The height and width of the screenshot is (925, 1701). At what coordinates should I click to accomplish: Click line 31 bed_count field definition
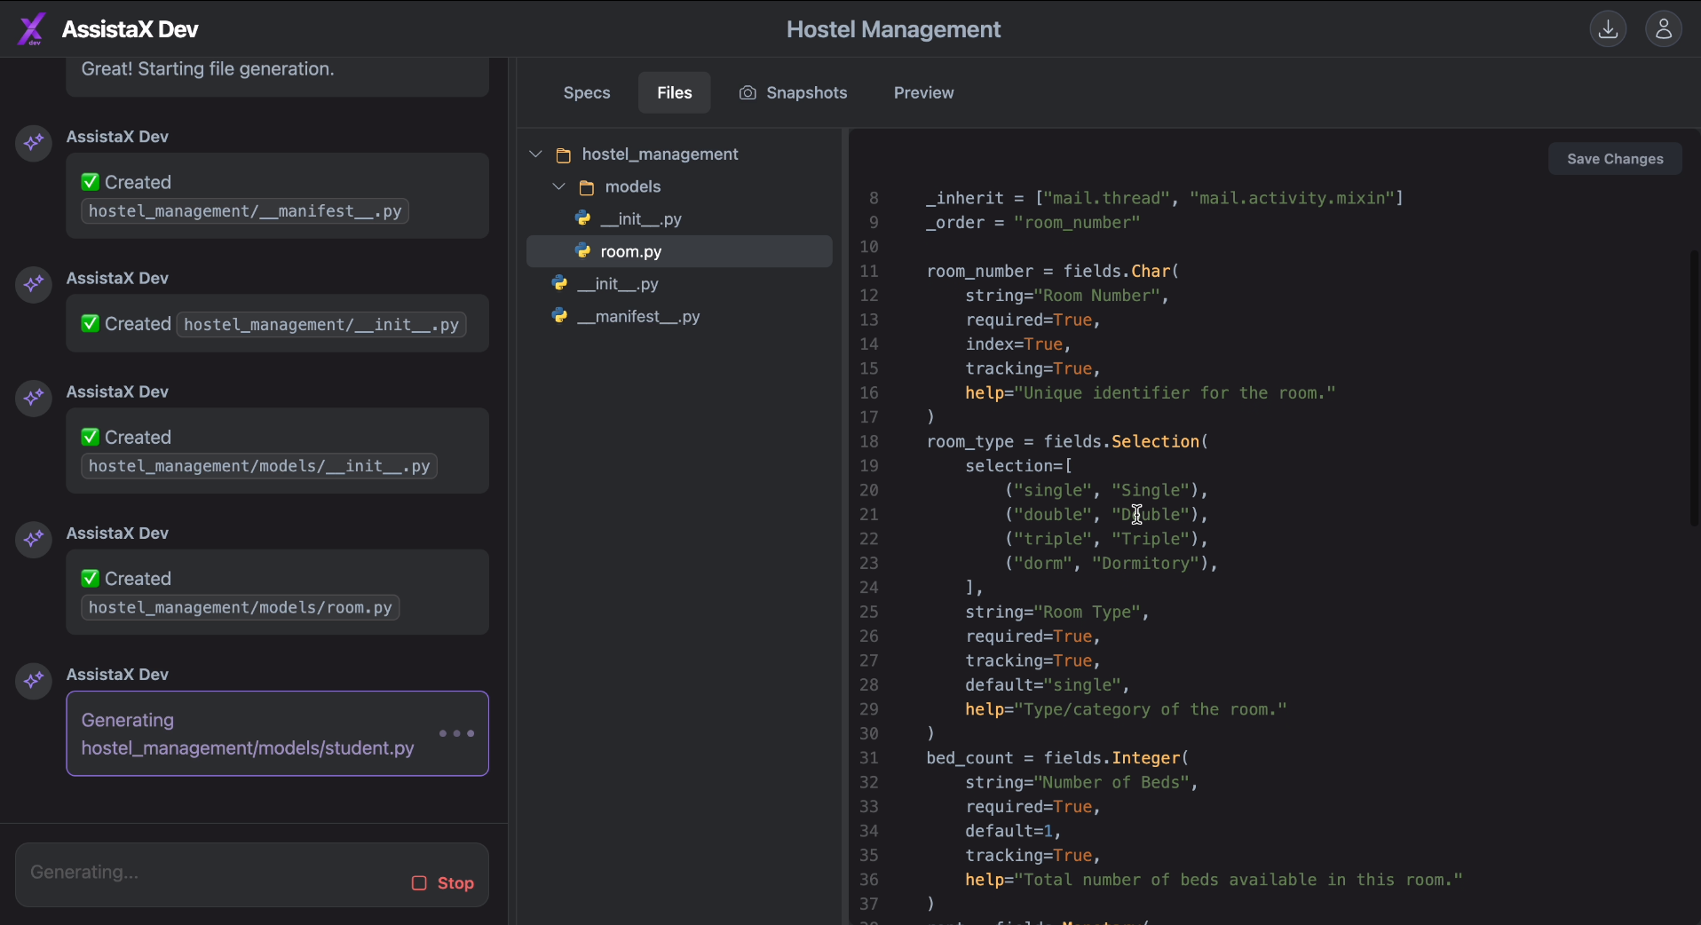click(x=1056, y=758)
